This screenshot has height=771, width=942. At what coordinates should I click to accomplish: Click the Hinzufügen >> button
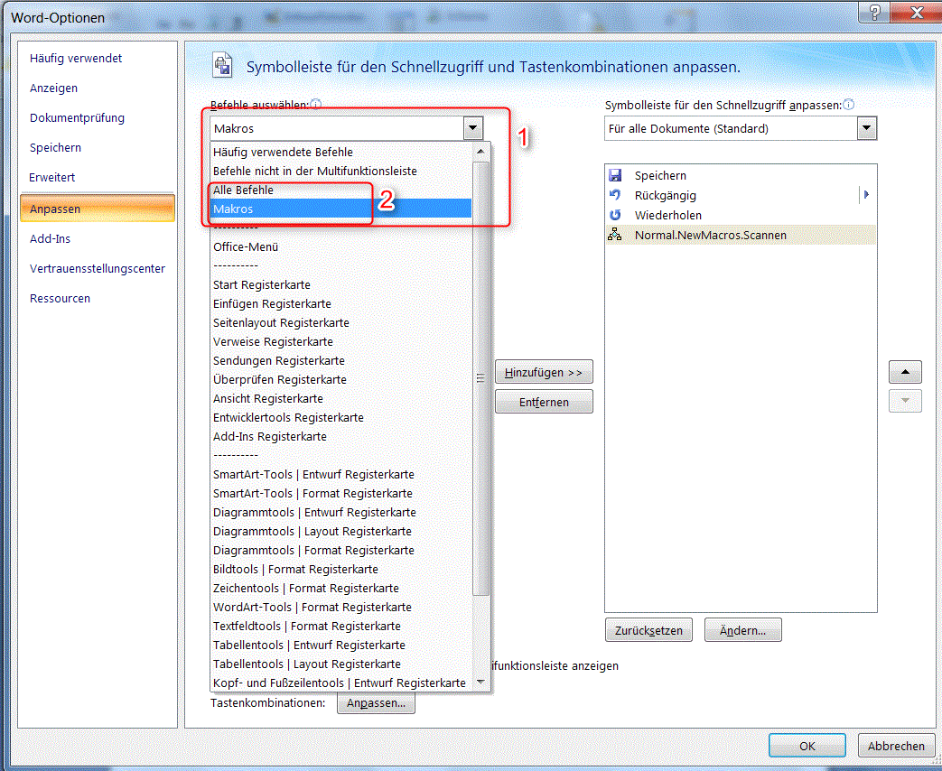point(544,373)
